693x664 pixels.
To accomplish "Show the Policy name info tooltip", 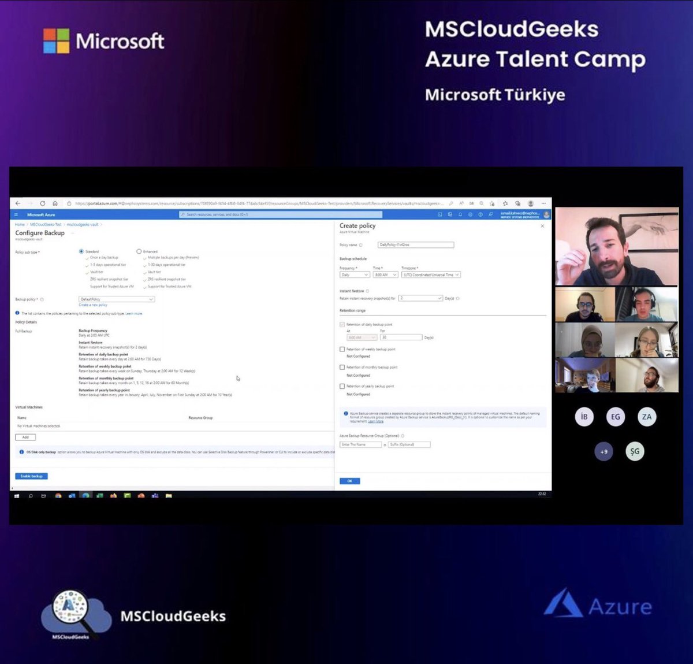I will (x=361, y=245).
